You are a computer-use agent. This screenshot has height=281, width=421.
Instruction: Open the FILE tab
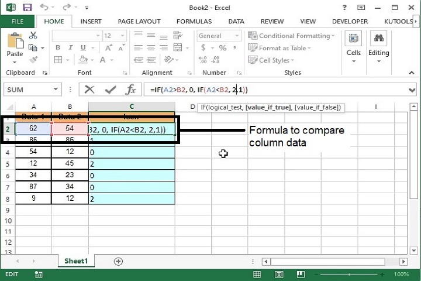tap(17, 21)
